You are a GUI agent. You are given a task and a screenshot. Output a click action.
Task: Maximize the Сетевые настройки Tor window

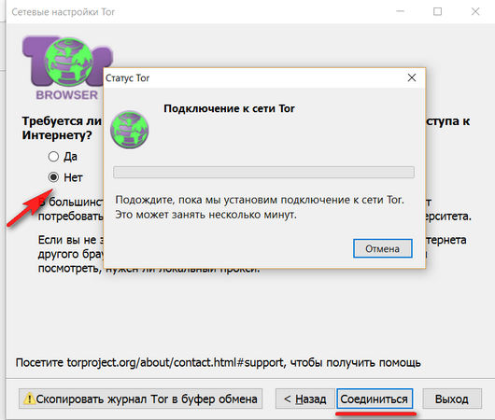(437, 12)
